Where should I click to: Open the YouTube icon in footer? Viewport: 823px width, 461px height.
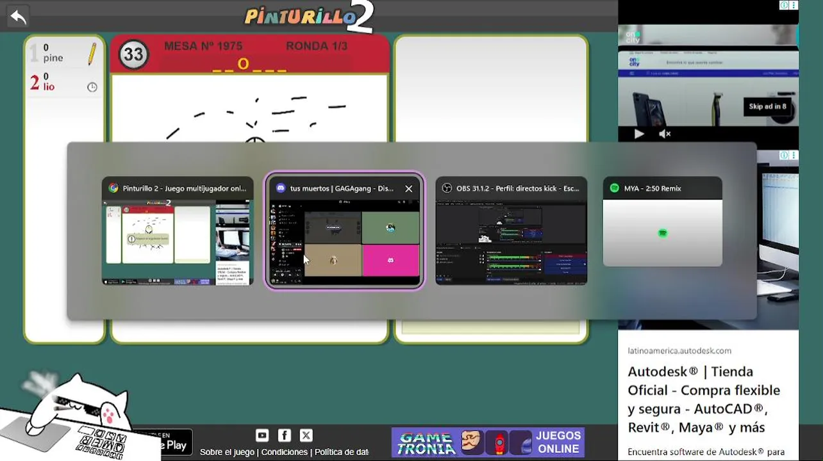262,435
